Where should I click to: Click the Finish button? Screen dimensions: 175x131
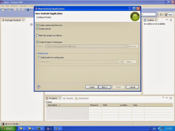pyautogui.click(x=118, y=87)
